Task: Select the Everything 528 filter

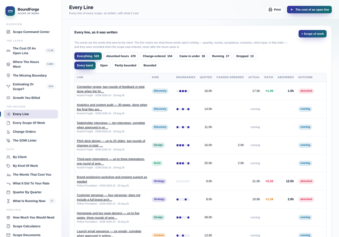Action: click(x=88, y=56)
